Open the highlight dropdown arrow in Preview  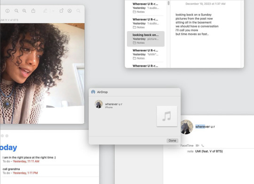[53, 11]
